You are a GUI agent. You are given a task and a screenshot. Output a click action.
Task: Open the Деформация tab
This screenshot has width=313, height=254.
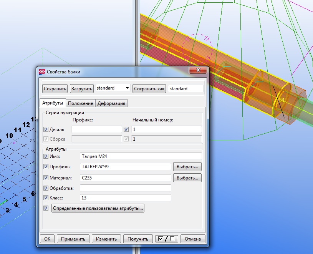click(x=111, y=103)
